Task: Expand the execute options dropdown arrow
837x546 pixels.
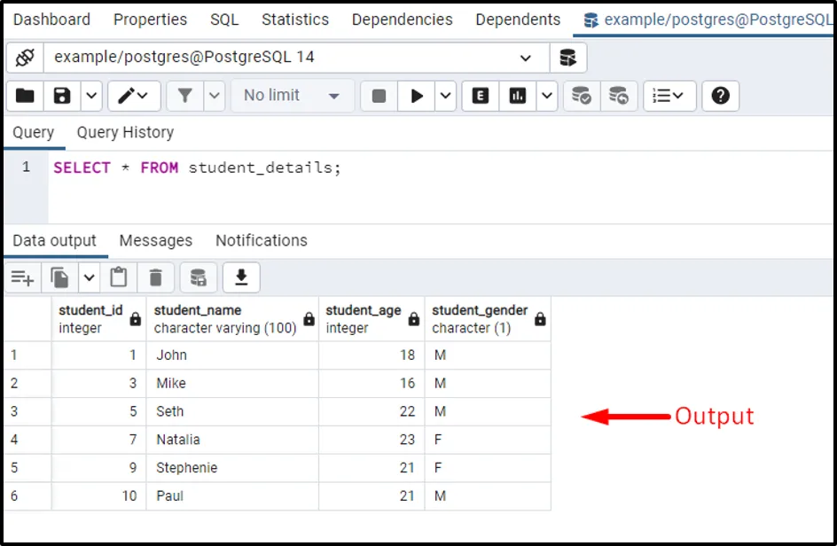Action: (x=445, y=96)
